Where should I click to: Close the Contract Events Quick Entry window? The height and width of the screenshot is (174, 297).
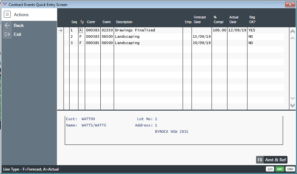pyautogui.click(x=290, y=4)
